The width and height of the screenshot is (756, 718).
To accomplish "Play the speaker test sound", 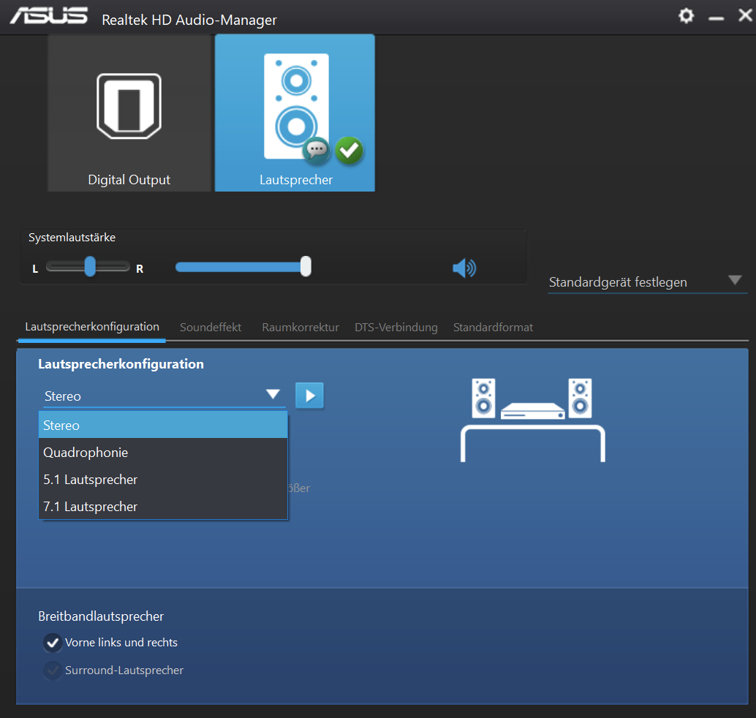I will (309, 396).
